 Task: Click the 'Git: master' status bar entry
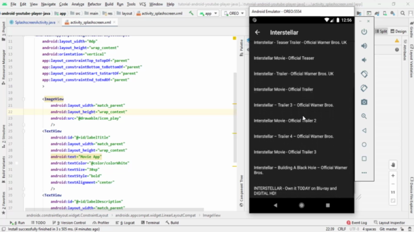388,229
